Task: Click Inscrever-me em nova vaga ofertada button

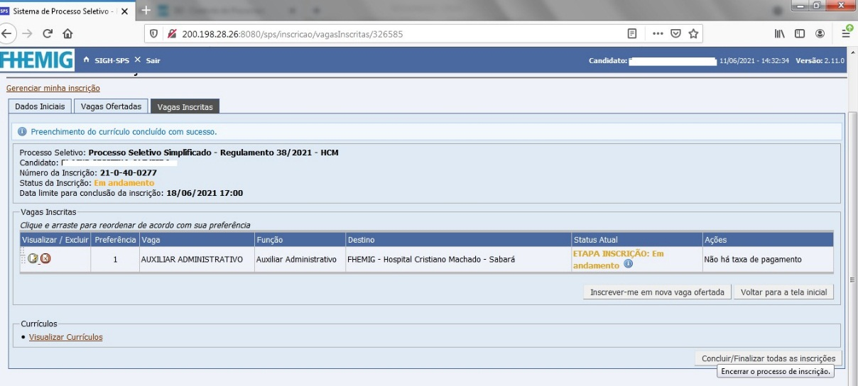Action: 657,292
